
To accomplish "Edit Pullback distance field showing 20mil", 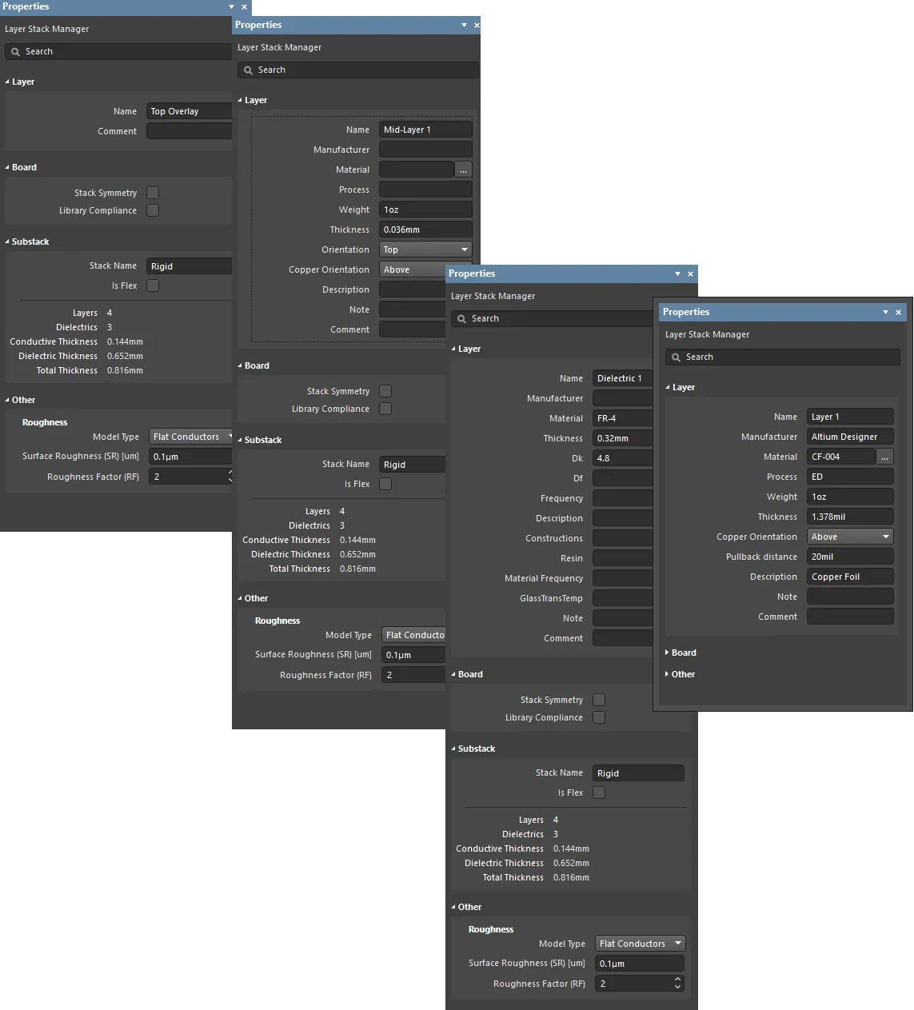I will point(850,557).
